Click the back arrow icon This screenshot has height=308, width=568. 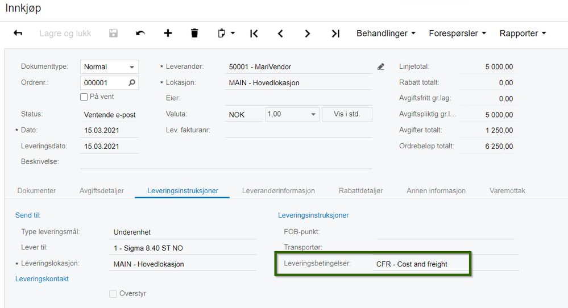pyautogui.click(x=18, y=34)
